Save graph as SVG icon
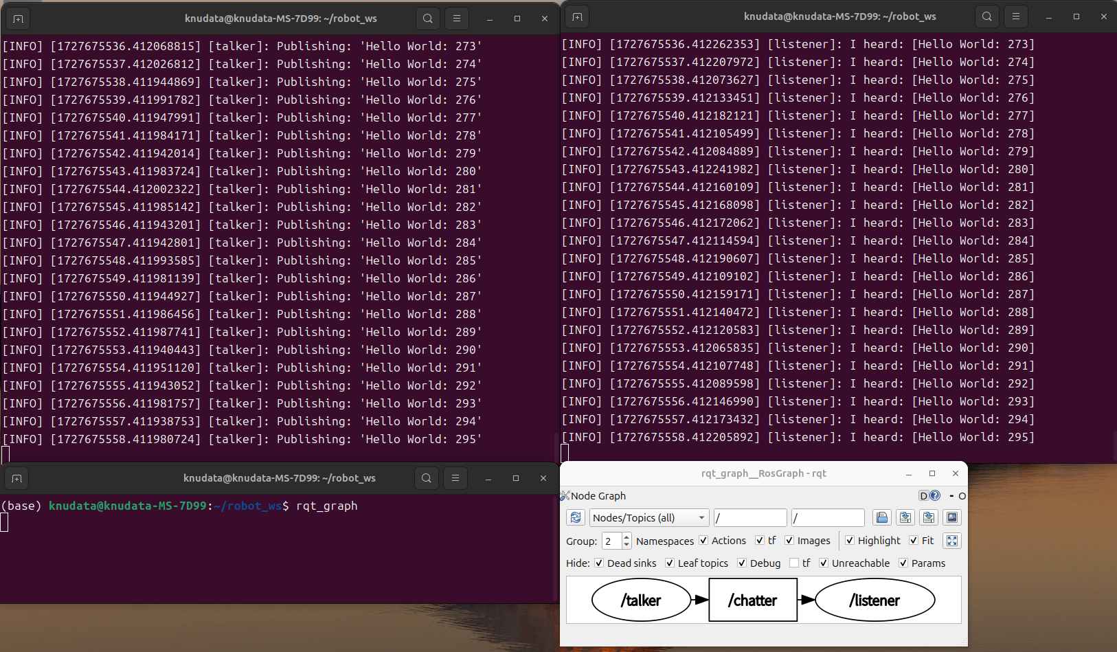The image size is (1117, 652). pyautogui.click(x=929, y=517)
